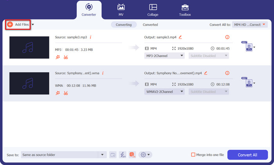
Task: Click the Add Files button
Action: [x=18, y=25]
